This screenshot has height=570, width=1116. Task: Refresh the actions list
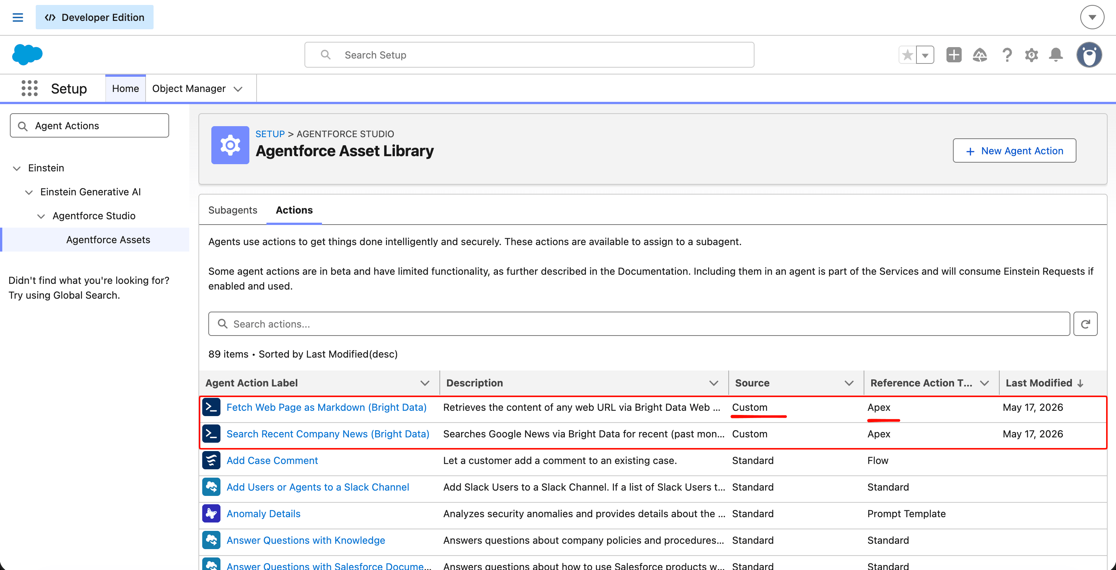1085,324
